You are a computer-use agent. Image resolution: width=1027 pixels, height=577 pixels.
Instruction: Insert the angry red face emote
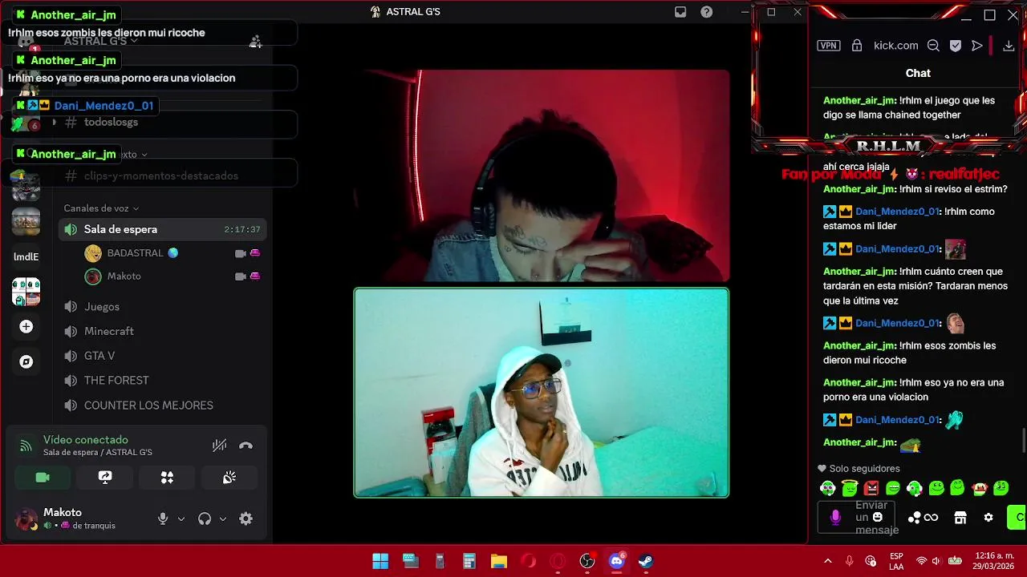[x=871, y=488]
